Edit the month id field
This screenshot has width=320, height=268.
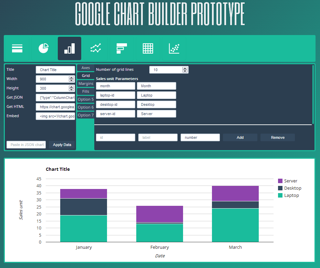click(x=116, y=86)
